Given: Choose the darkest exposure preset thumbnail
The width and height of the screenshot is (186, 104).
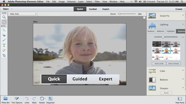Looking at the screenshot, I should [x=157, y=44].
